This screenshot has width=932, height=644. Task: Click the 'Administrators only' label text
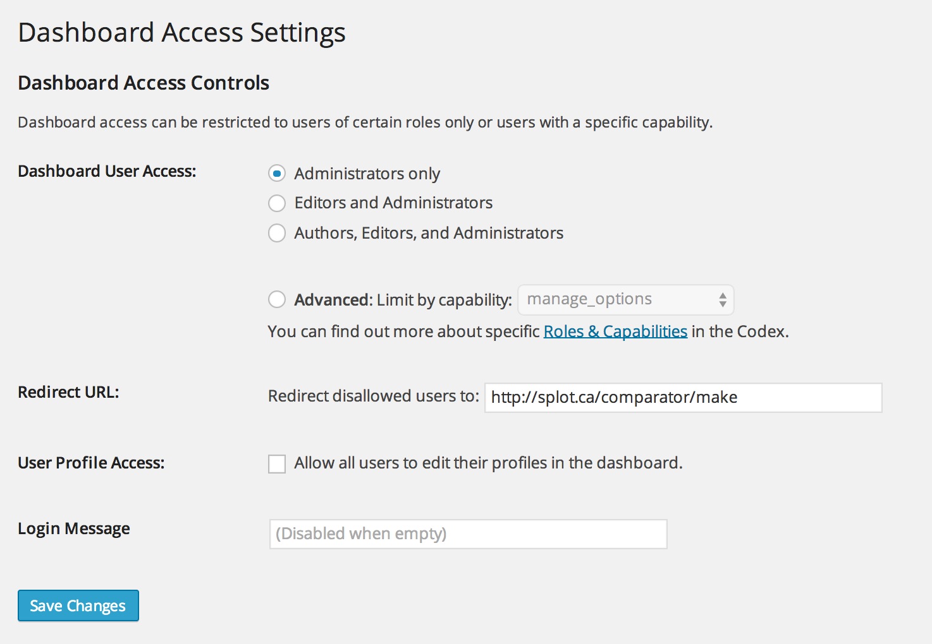367,174
